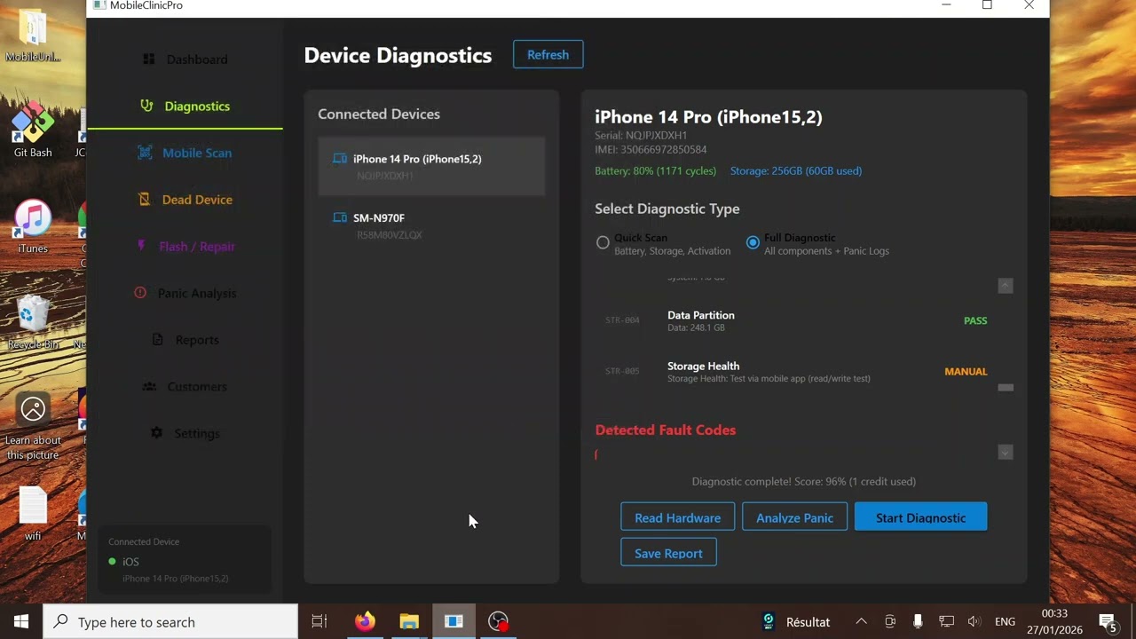Click the Flash / Repair lightning icon
The image size is (1136, 639).
141,246
